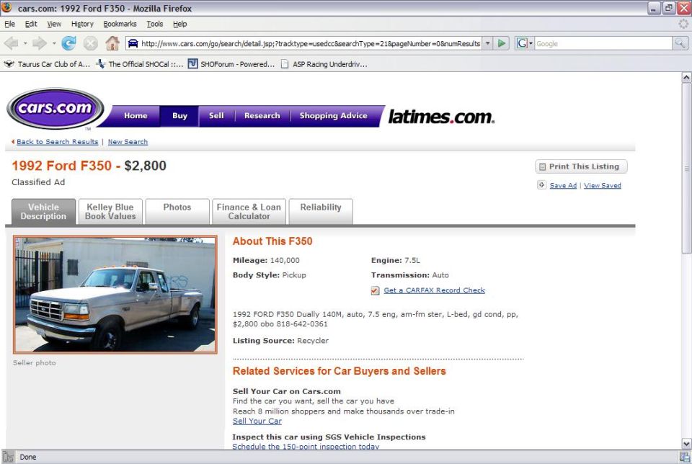
Task: Click the vertical scrollbar thumb
Action: tap(686, 168)
